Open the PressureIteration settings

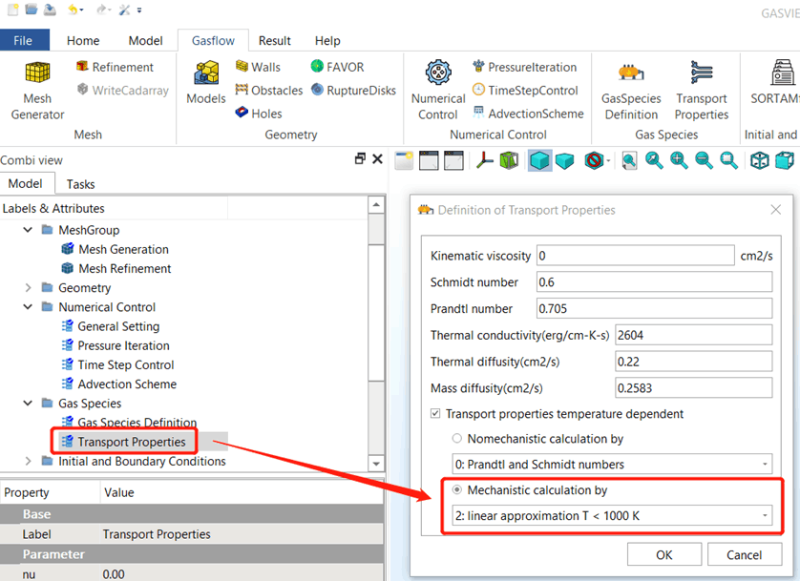coord(524,67)
